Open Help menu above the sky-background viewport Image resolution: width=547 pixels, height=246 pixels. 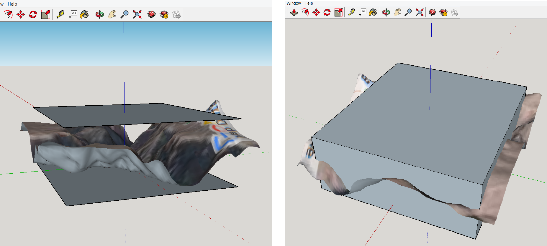tap(12, 4)
